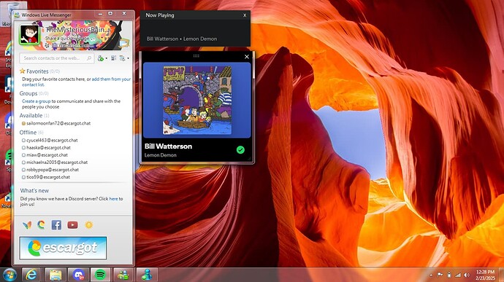This screenshot has height=282, width=504.
Task: Open the TheMysteriousRain display name menu
Action: [77, 30]
